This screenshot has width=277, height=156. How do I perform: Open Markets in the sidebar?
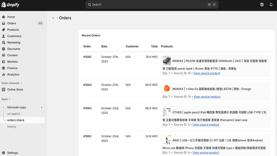click(x=12, y=62)
